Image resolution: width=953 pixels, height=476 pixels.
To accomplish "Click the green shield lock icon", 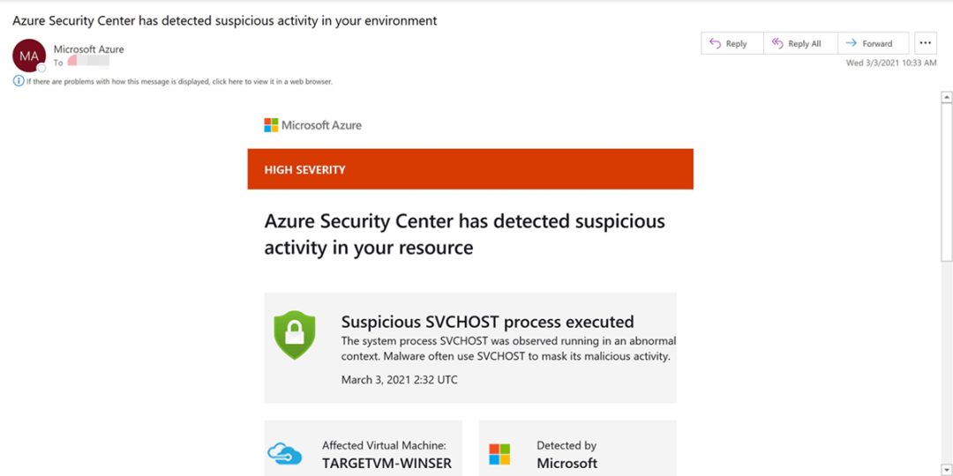I will click(295, 335).
